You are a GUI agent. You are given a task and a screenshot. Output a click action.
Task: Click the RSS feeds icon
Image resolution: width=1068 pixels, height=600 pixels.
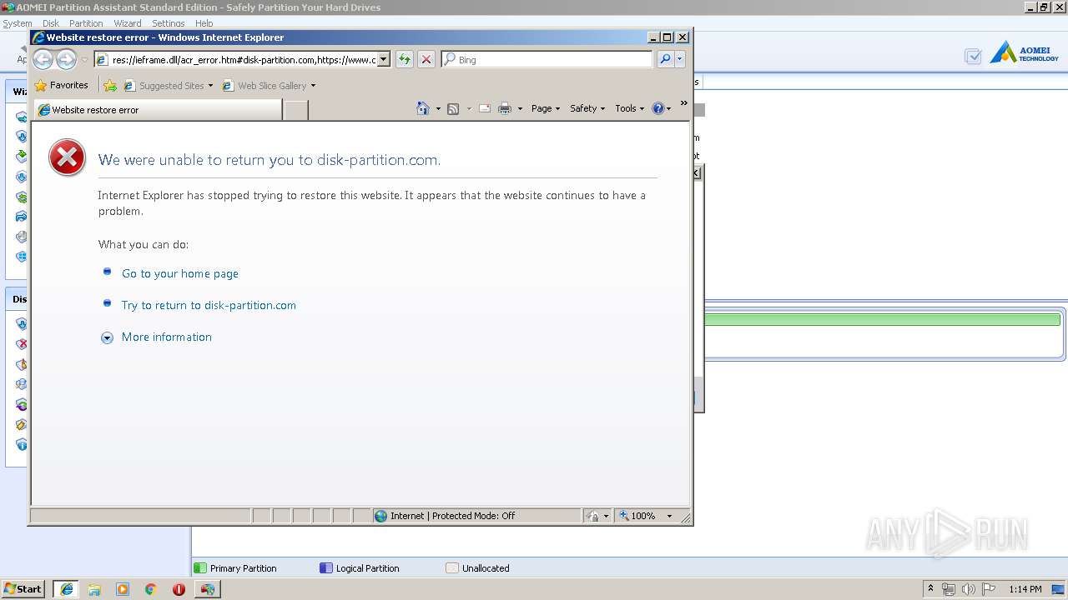point(453,108)
